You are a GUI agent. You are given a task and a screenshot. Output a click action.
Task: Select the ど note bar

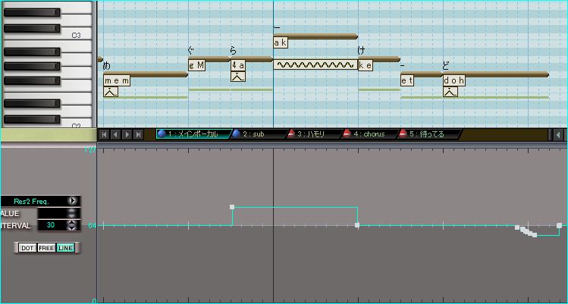(495, 74)
